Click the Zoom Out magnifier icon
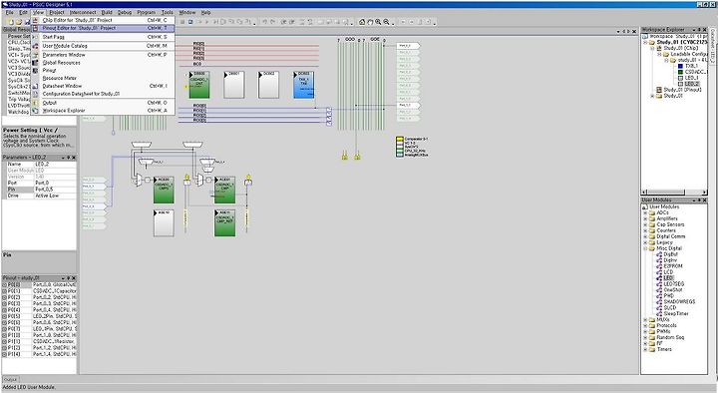Screen dimensions: 718x393 387,22
